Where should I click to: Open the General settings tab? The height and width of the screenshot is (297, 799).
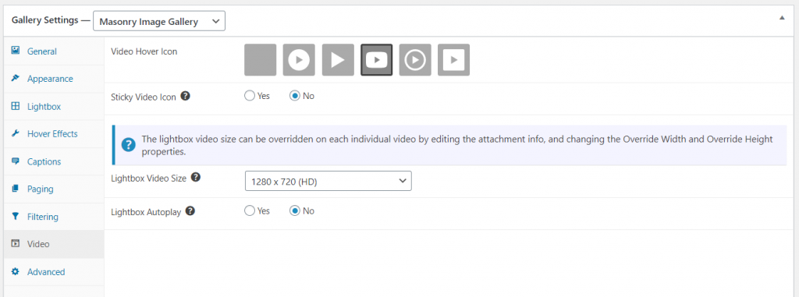[54, 51]
